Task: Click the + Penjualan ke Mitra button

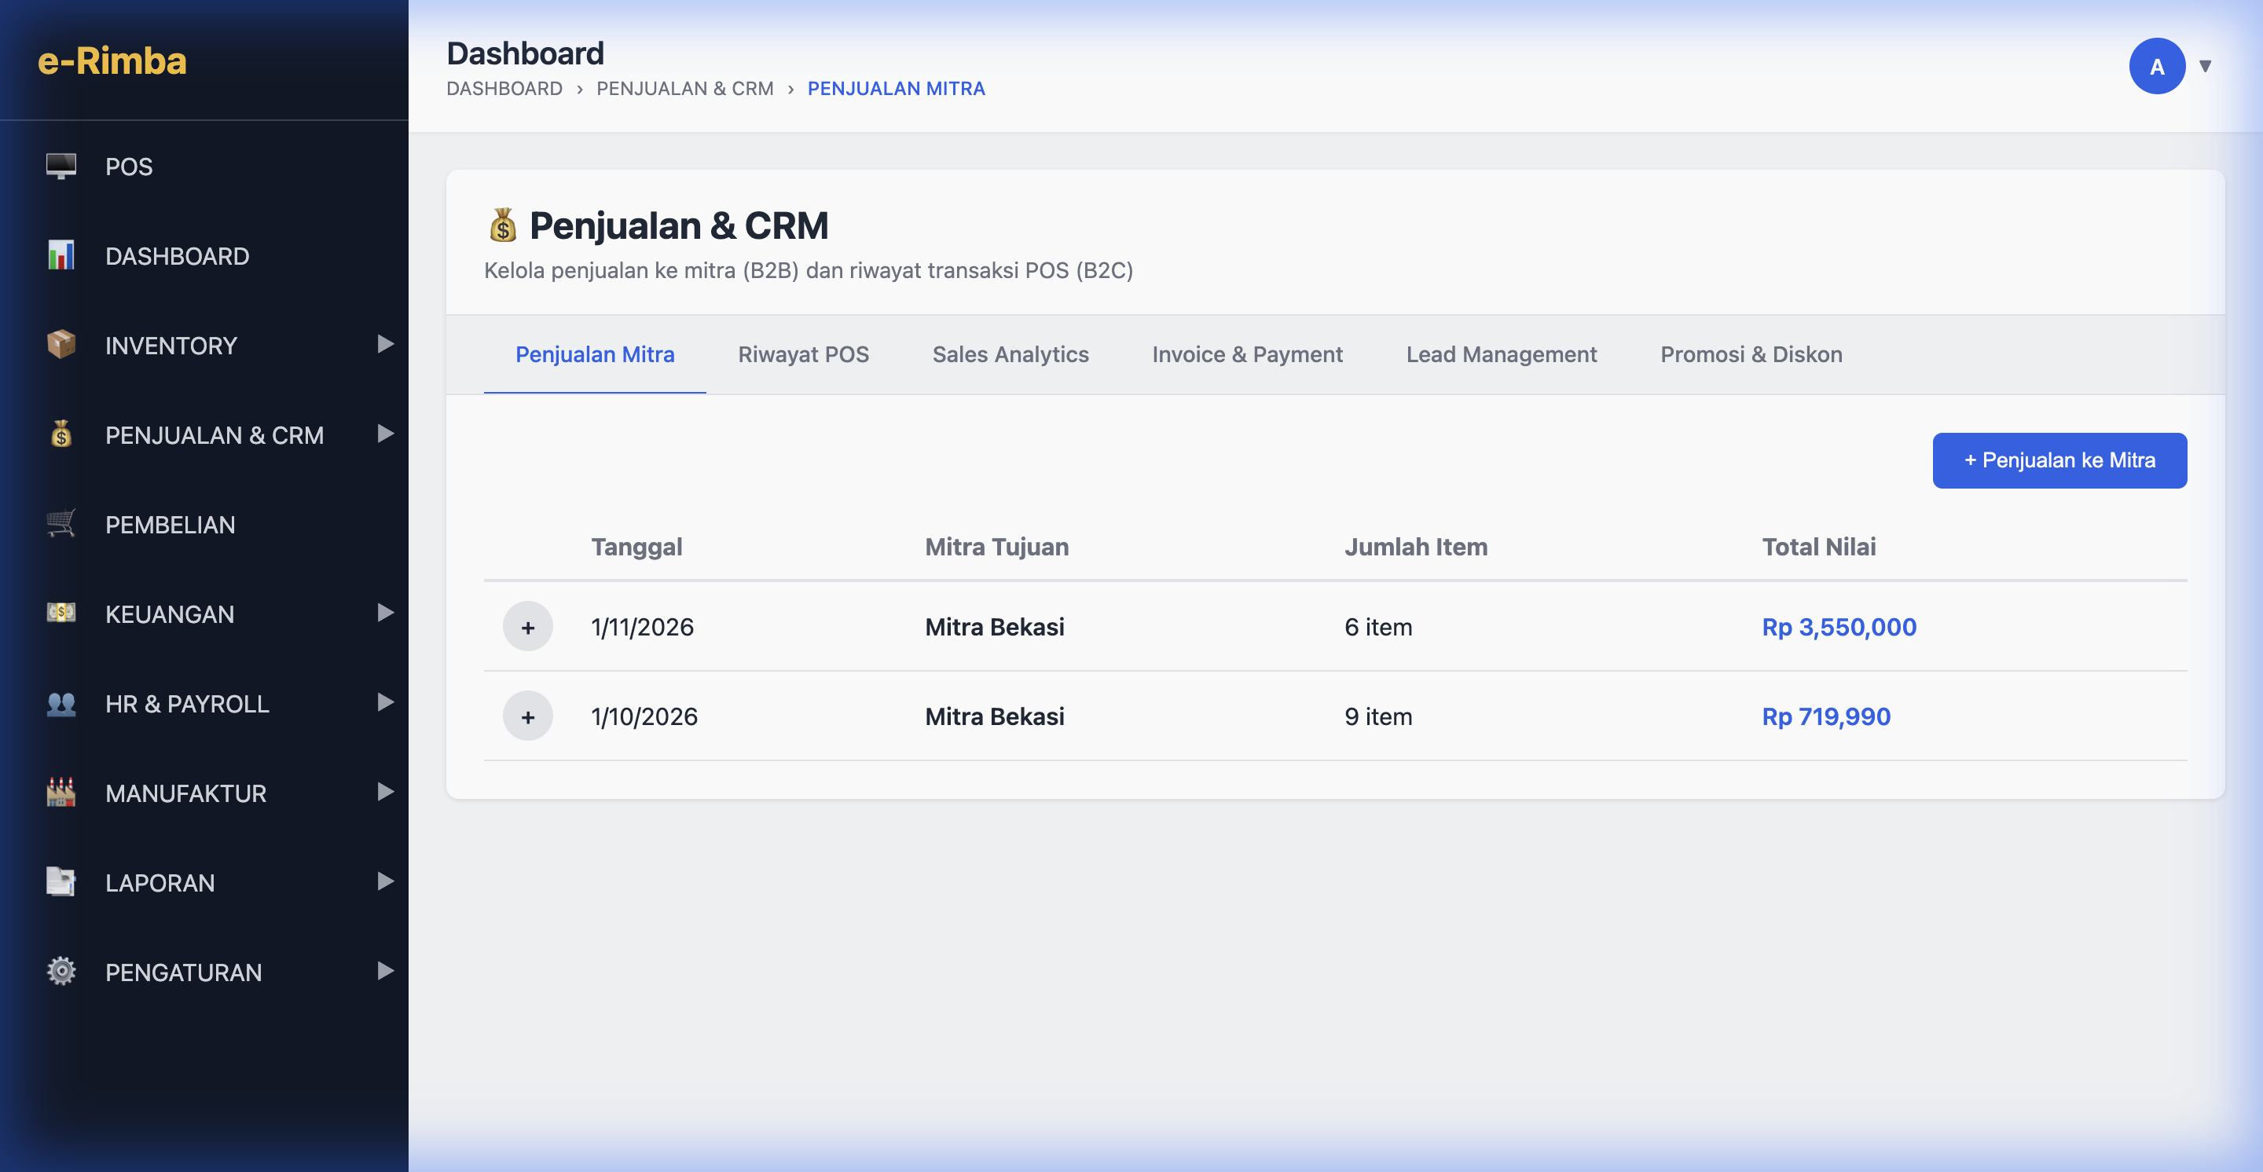Action: [2059, 460]
